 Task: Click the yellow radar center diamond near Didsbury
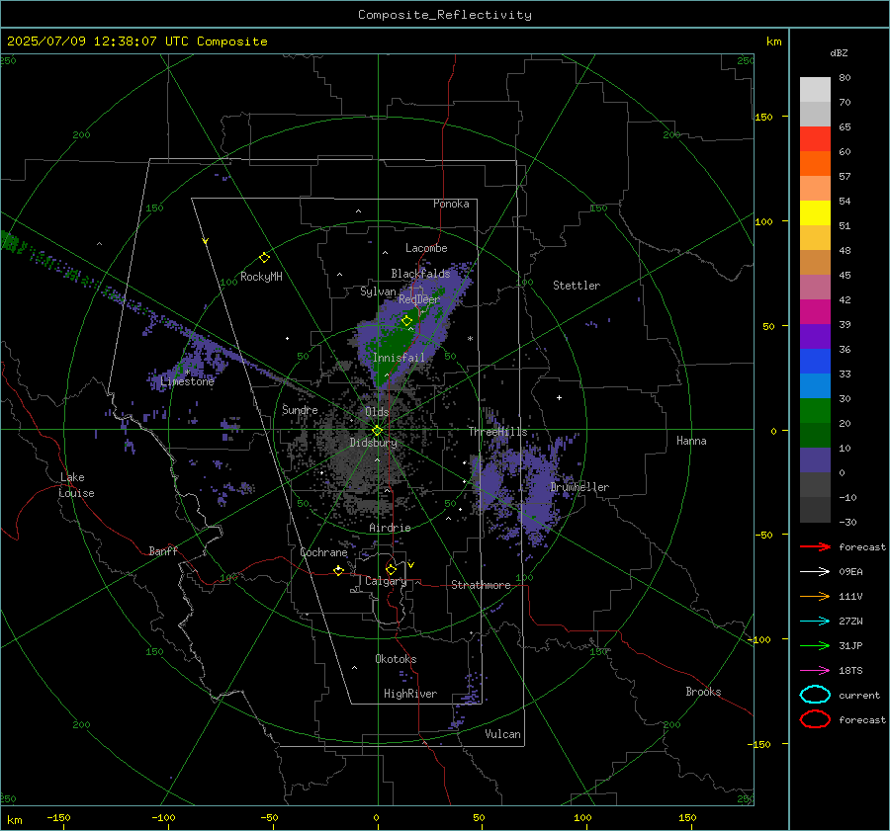tap(377, 430)
